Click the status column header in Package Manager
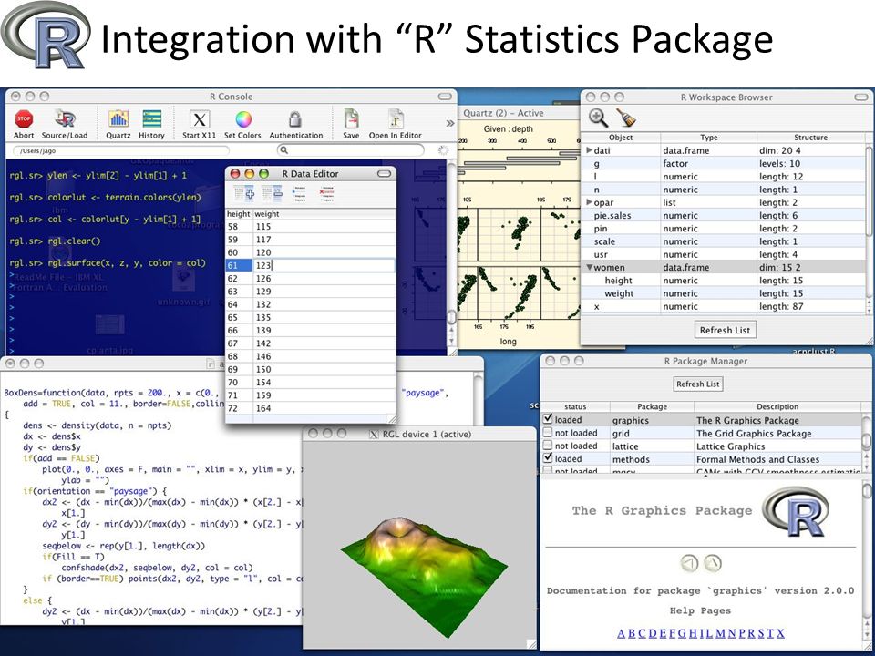This screenshot has height=656, width=875. 575,406
